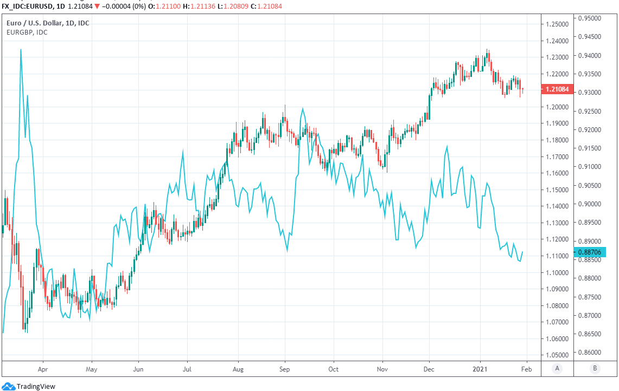619x391 pixels.
Task: Click the TradingView text link
Action: pyautogui.click(x=36, y=386)
